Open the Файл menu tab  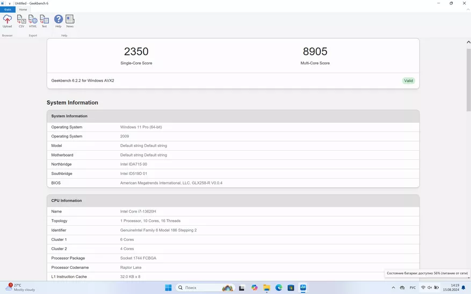point(8,10)
